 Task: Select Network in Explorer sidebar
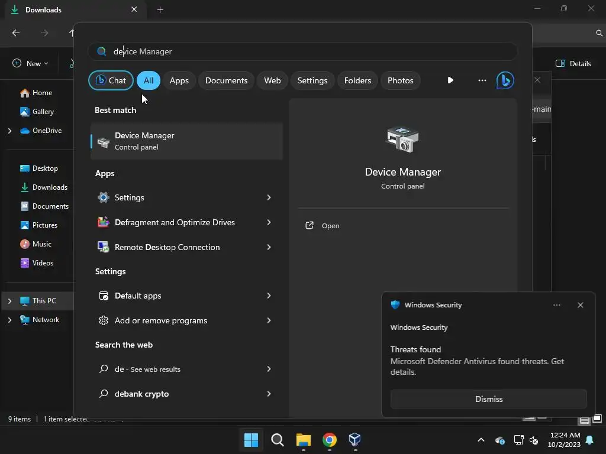point(40,320)
